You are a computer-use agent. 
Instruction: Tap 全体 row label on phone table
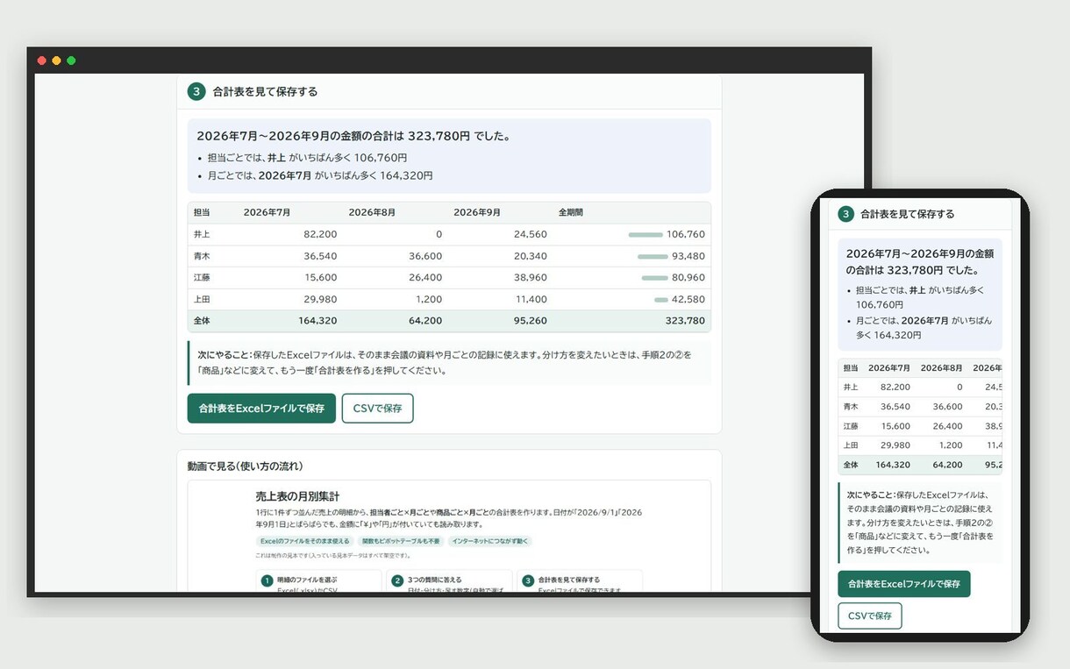[x=851, y=465]
